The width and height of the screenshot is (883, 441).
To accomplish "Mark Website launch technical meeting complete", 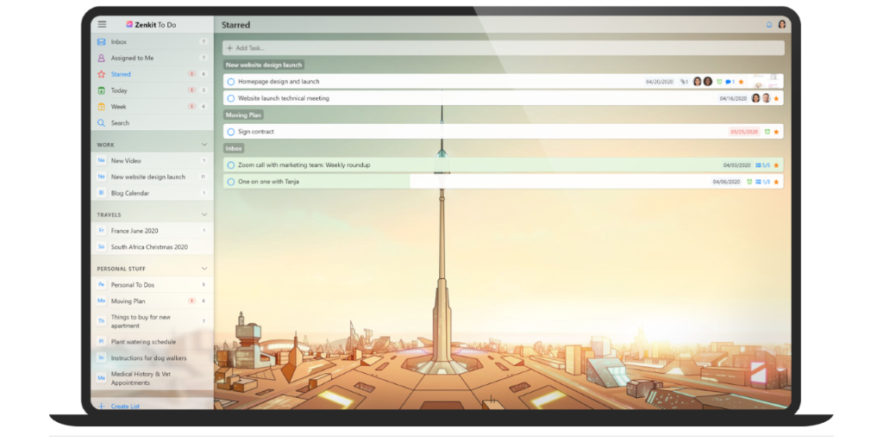I will [230, 98].
